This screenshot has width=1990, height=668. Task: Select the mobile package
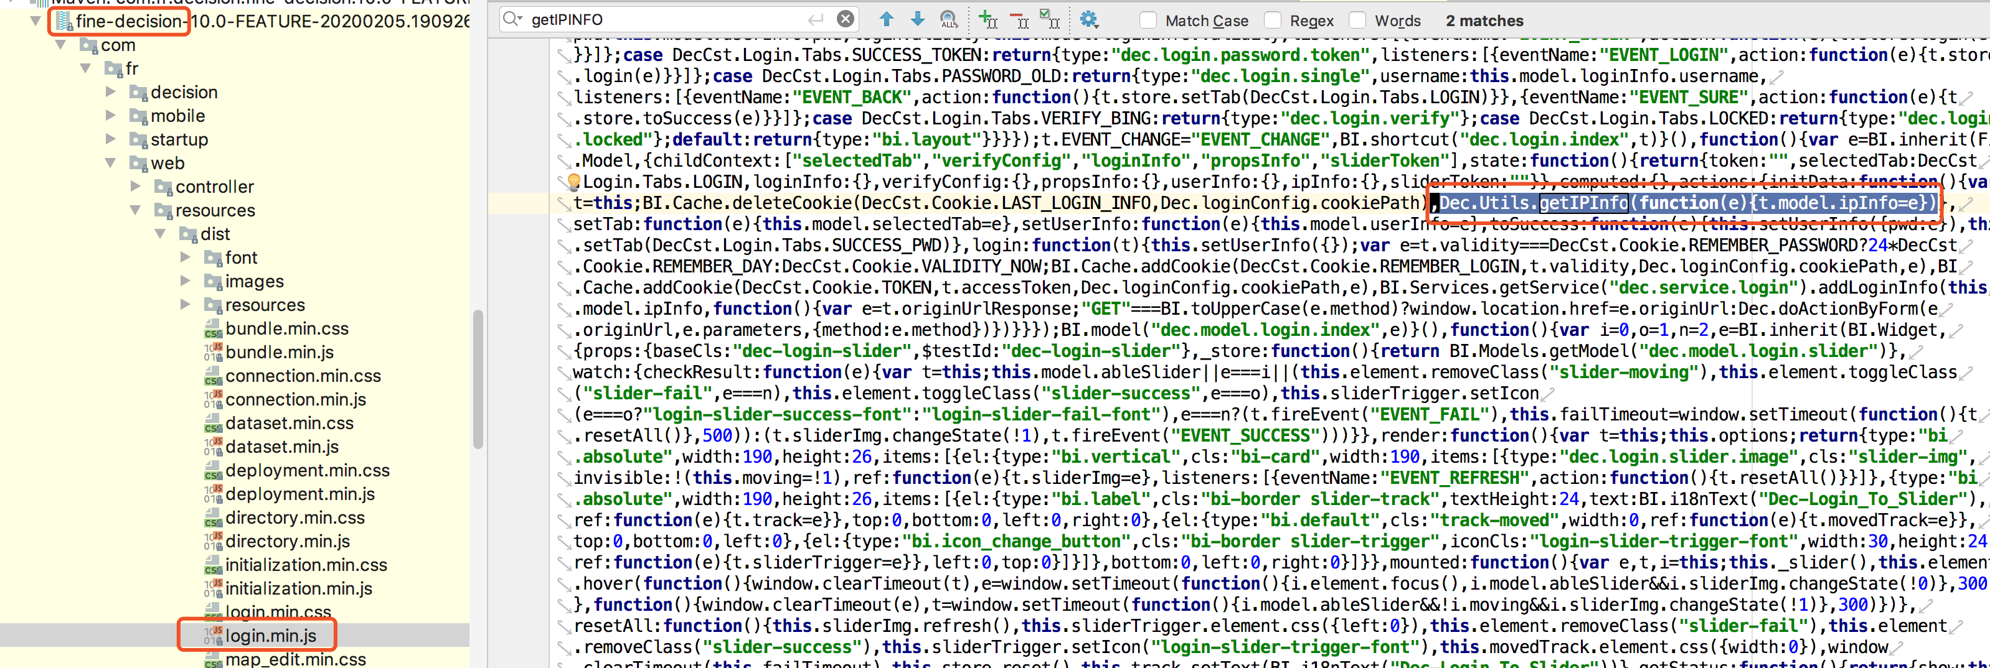tap(177, 116)
